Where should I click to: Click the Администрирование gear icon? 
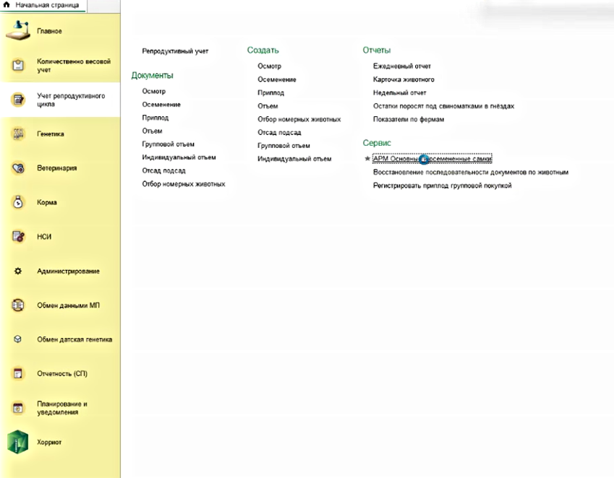pyautogui.click(x=19, y=271)
